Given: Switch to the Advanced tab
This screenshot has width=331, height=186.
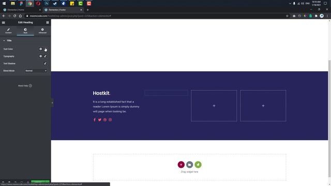Looking at the screenshot, I should click(42, 31).
